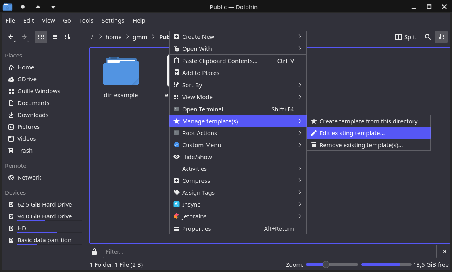Navigate to root slash in breadcrumb
Viewport: 452px width, 272px height.
pyautogui.click(x=92, y=37)
